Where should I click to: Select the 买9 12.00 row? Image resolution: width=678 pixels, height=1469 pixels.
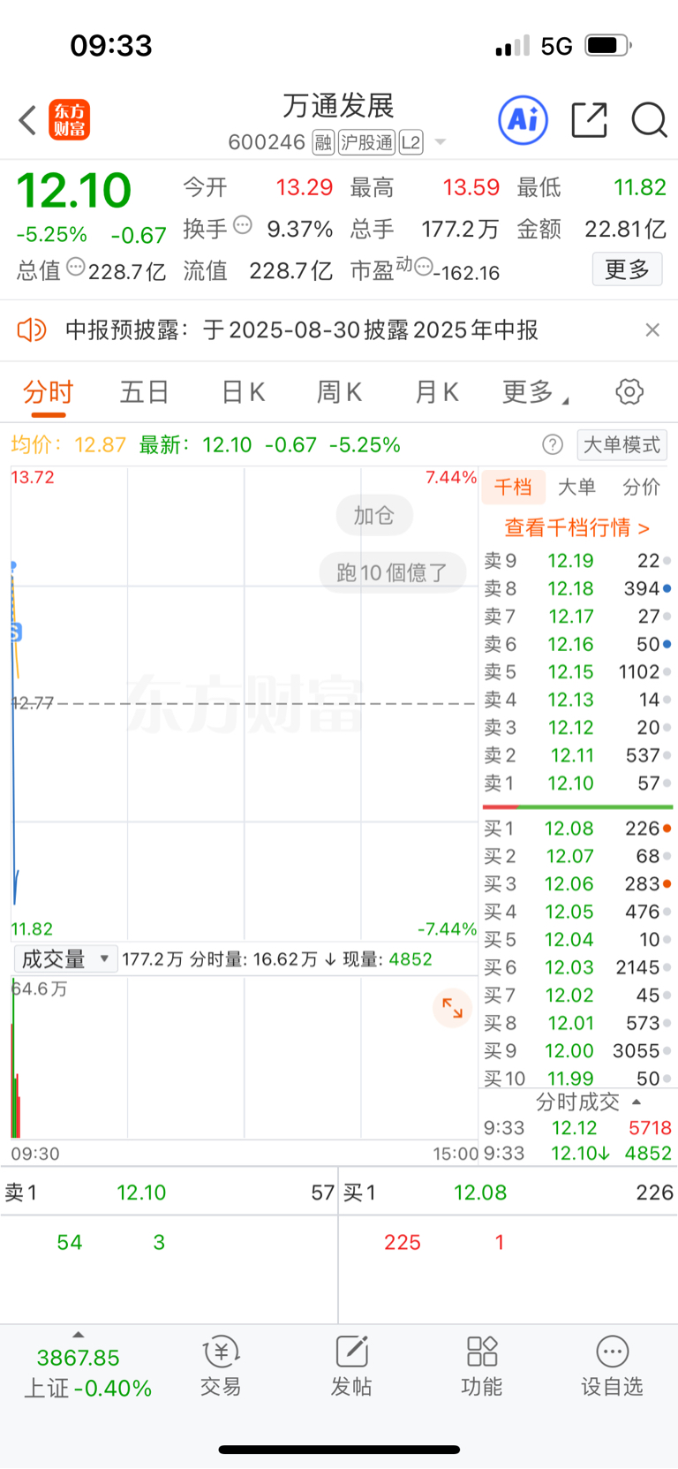[x=577, y=1051]
